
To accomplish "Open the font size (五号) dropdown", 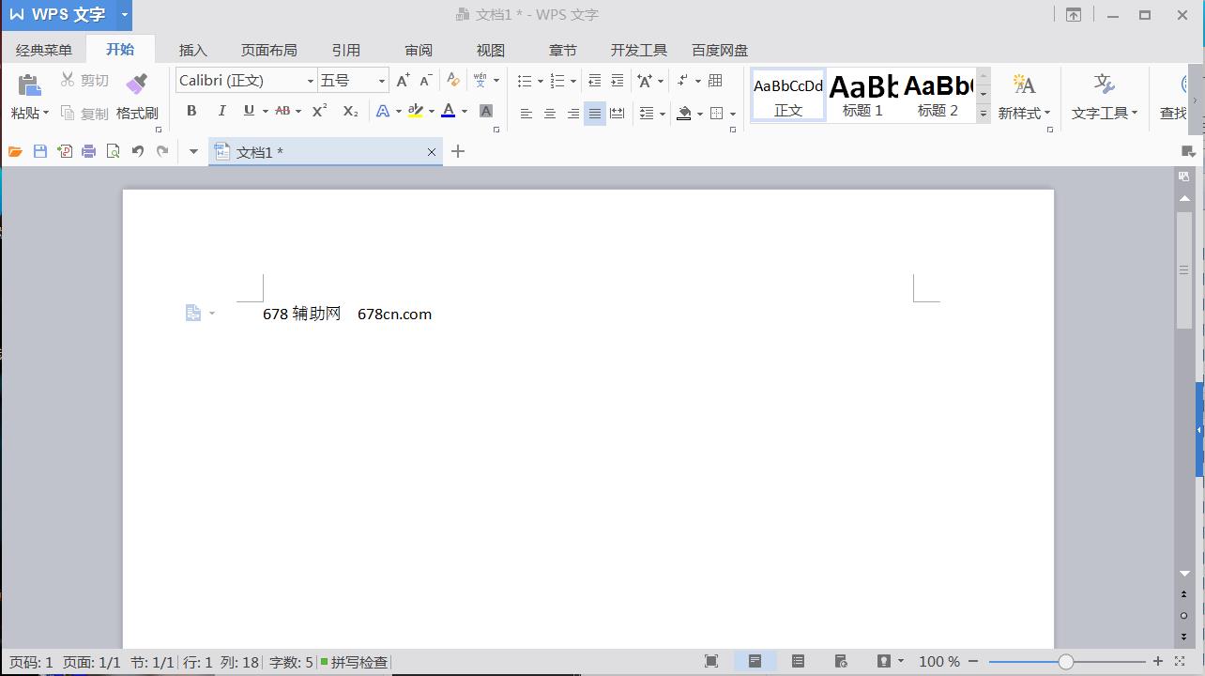I will (x=382, y=81).
